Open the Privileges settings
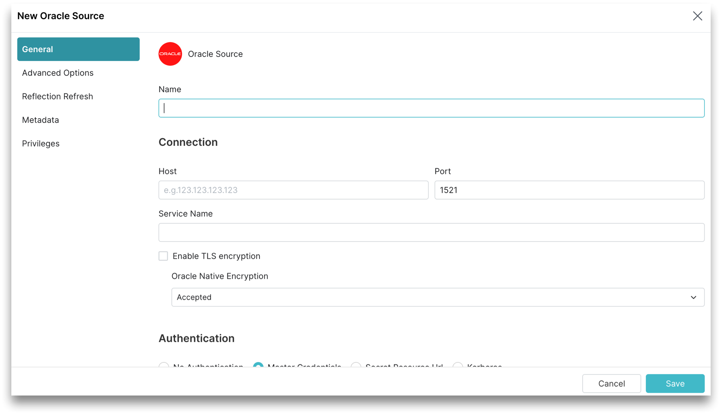 pos(41,143)
